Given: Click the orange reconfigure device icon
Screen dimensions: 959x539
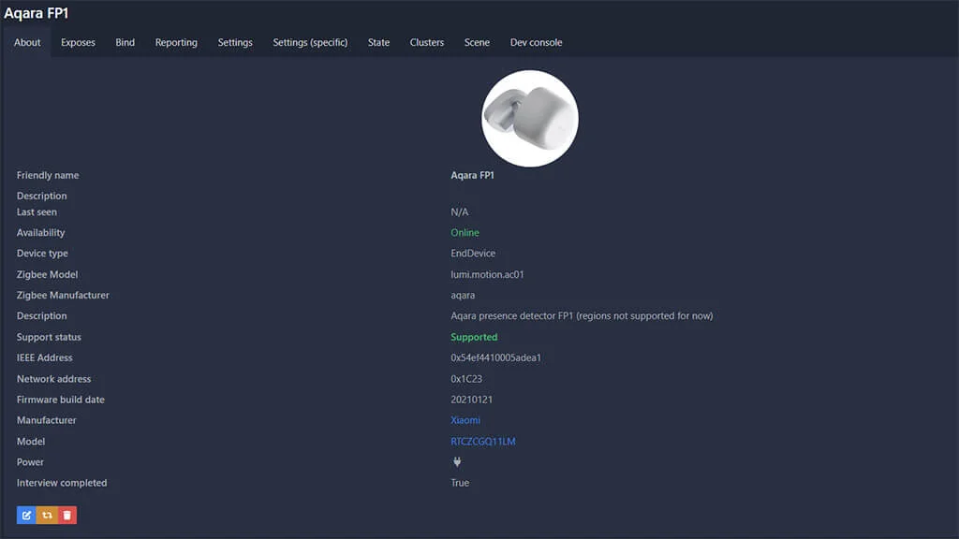Looking at the screenshot, I should (47, 515).
